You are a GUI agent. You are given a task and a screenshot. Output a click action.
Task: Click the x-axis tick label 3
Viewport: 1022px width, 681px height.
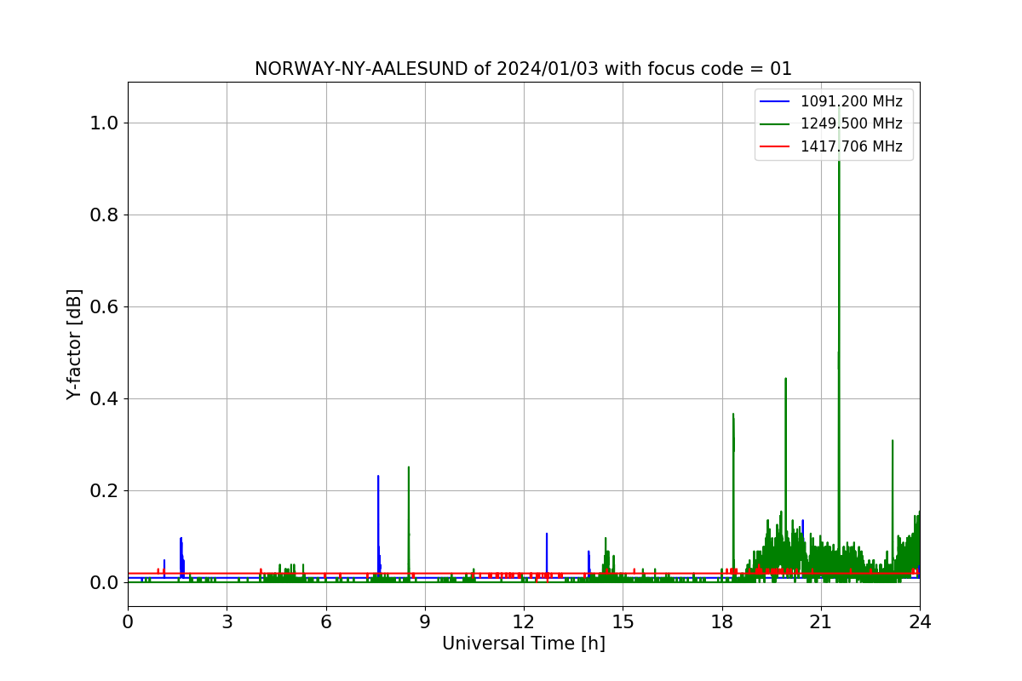pos(227,621)
